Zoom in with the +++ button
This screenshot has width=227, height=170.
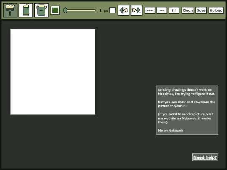pos(150,10)
